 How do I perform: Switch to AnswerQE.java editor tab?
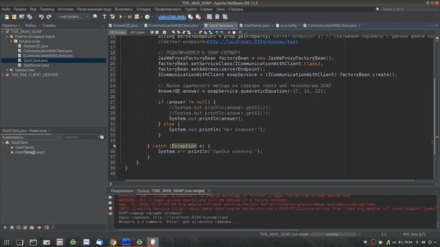(x=125, y=25)
